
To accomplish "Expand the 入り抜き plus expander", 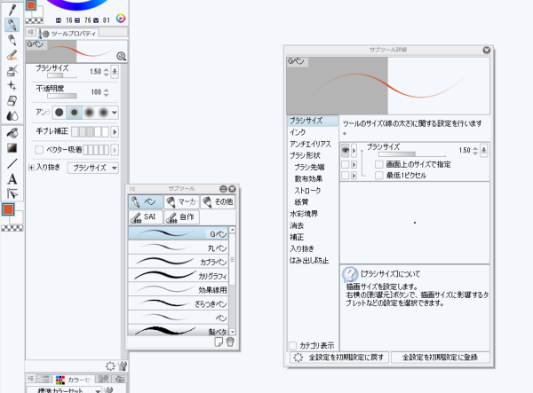I will [x=32, y=167].
